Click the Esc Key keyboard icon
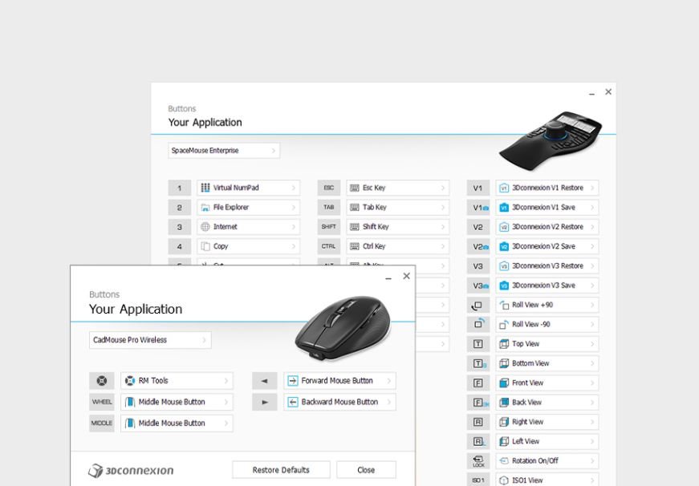The height and width of the screenshot is (486, 699). pos(355,188)
